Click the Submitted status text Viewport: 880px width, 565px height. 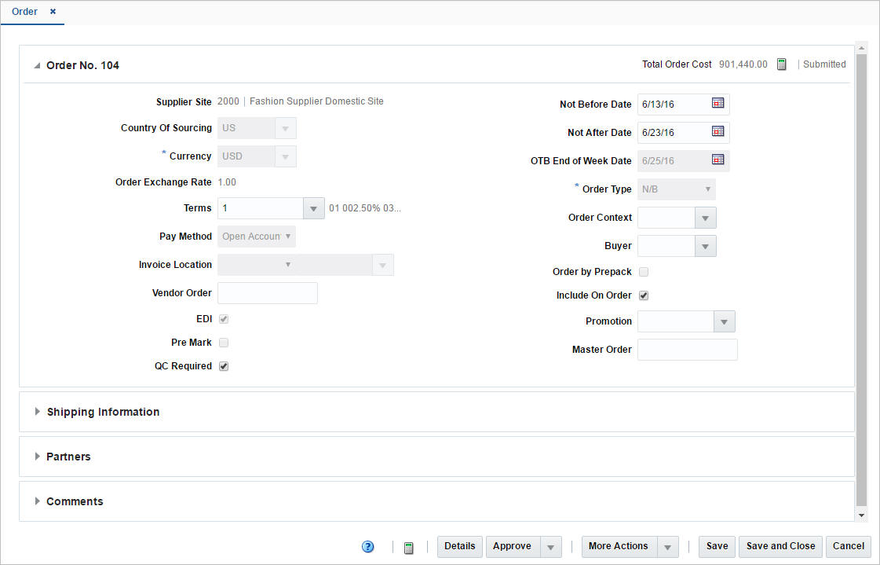824,64
